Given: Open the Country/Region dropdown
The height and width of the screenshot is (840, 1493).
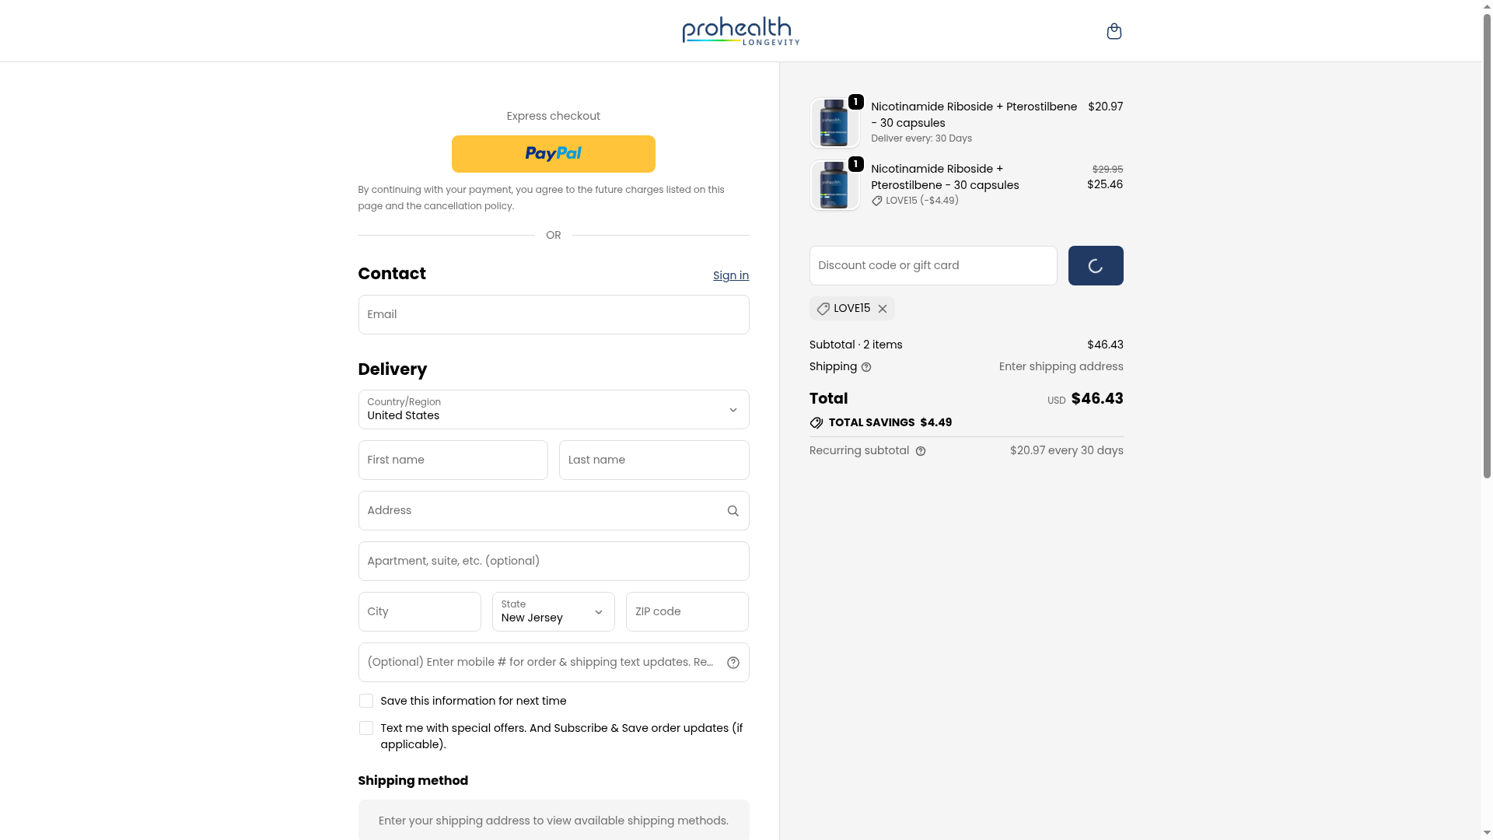Looking at the screenshot, I should click(x=553, y=410).
